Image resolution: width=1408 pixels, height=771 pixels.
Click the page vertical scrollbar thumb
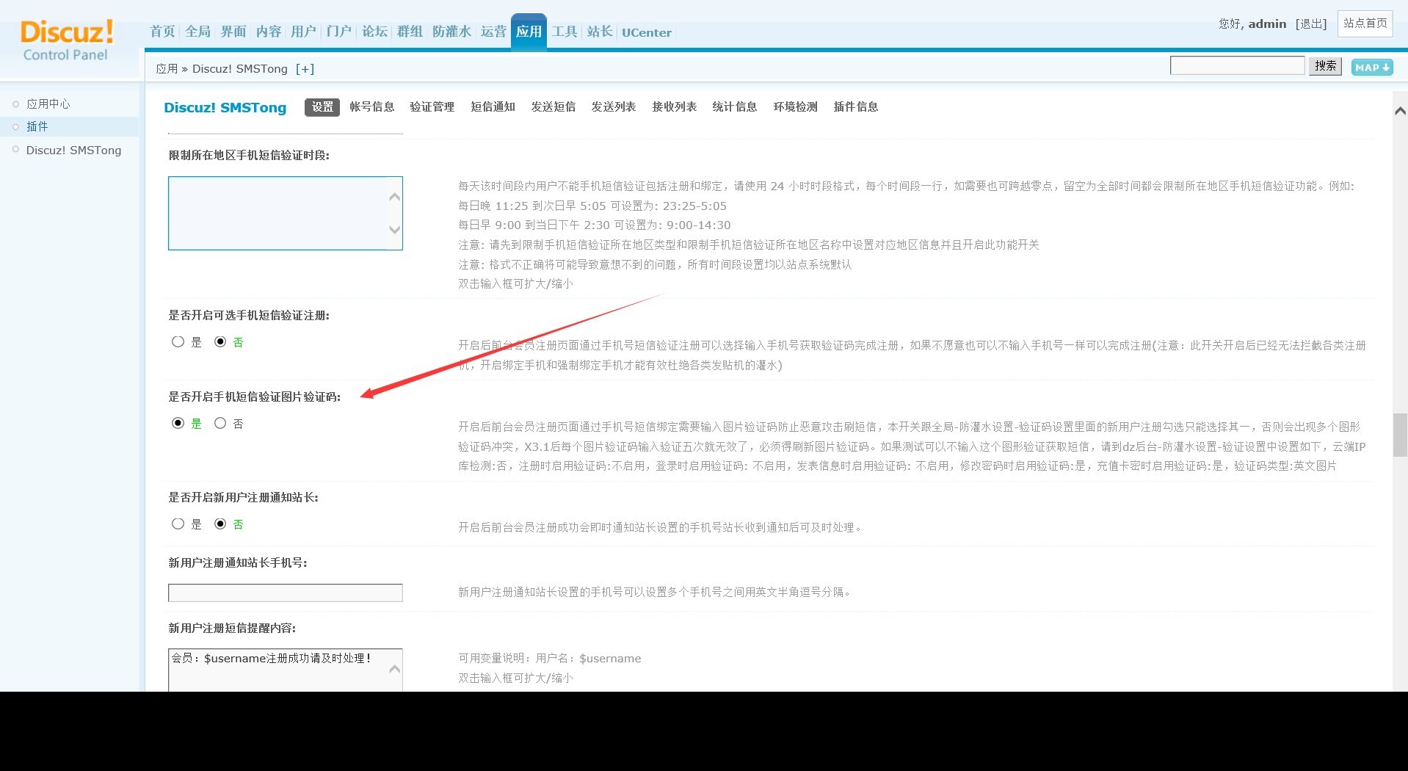point(1400,435)
